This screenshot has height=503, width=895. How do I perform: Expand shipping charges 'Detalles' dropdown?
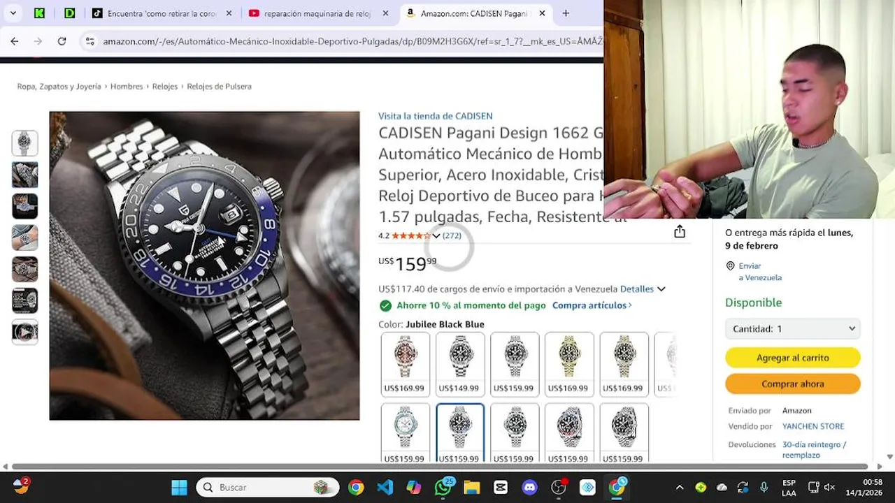click(643, 289)
